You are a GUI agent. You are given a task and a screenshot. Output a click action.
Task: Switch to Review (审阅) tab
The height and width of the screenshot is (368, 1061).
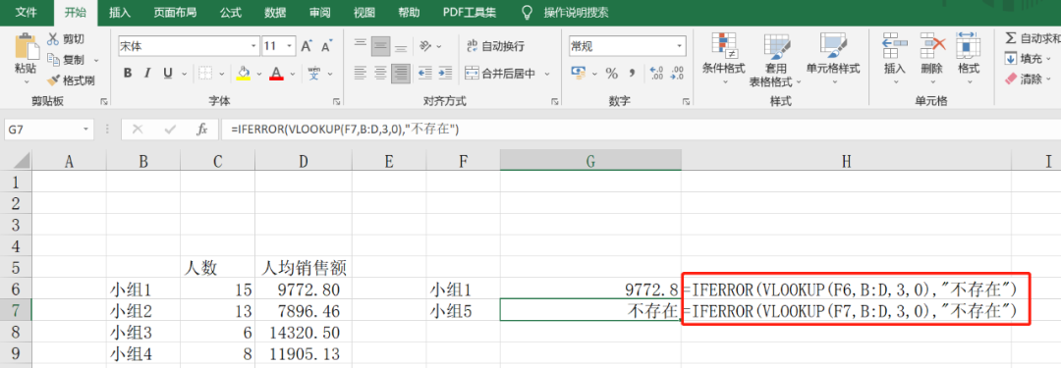[x=319, y=12]
